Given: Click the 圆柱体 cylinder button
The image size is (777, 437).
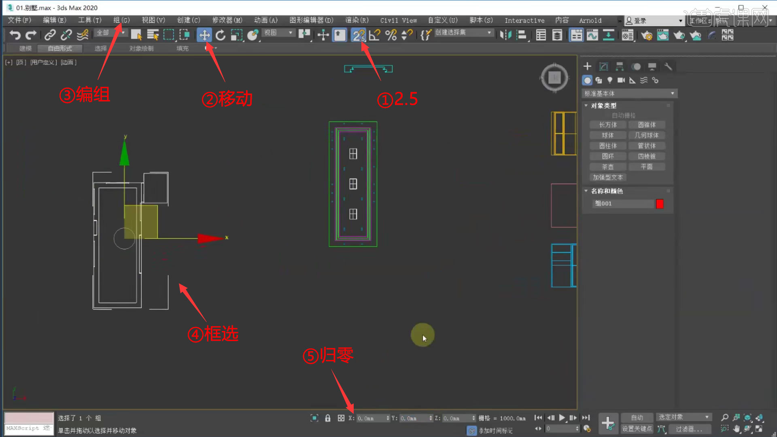Looking at the screenshot, I should pos(608,146).
